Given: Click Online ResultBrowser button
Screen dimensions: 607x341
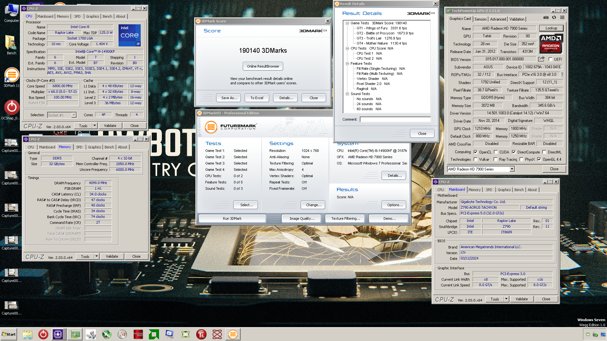Looking at the screenshot, I should pos(263,66).
